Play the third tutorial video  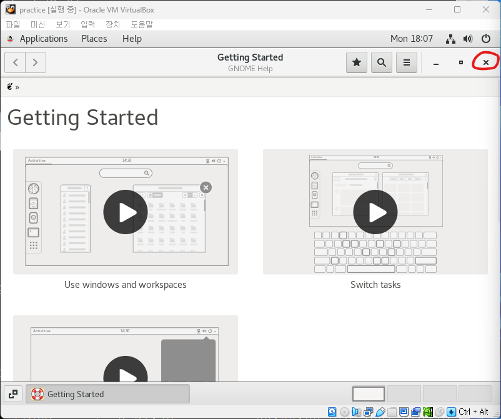click(125, 370)
